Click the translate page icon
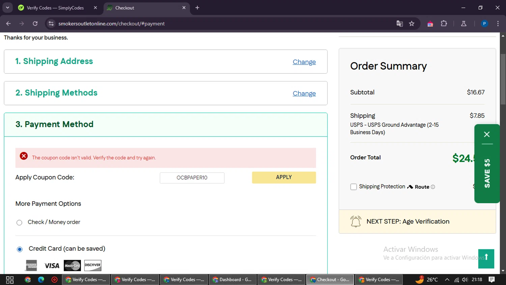The height and width of the screenshot is (285, 506). (400, 24)
